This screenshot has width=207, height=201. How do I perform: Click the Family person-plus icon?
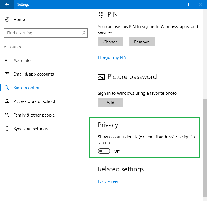(7, 115)
